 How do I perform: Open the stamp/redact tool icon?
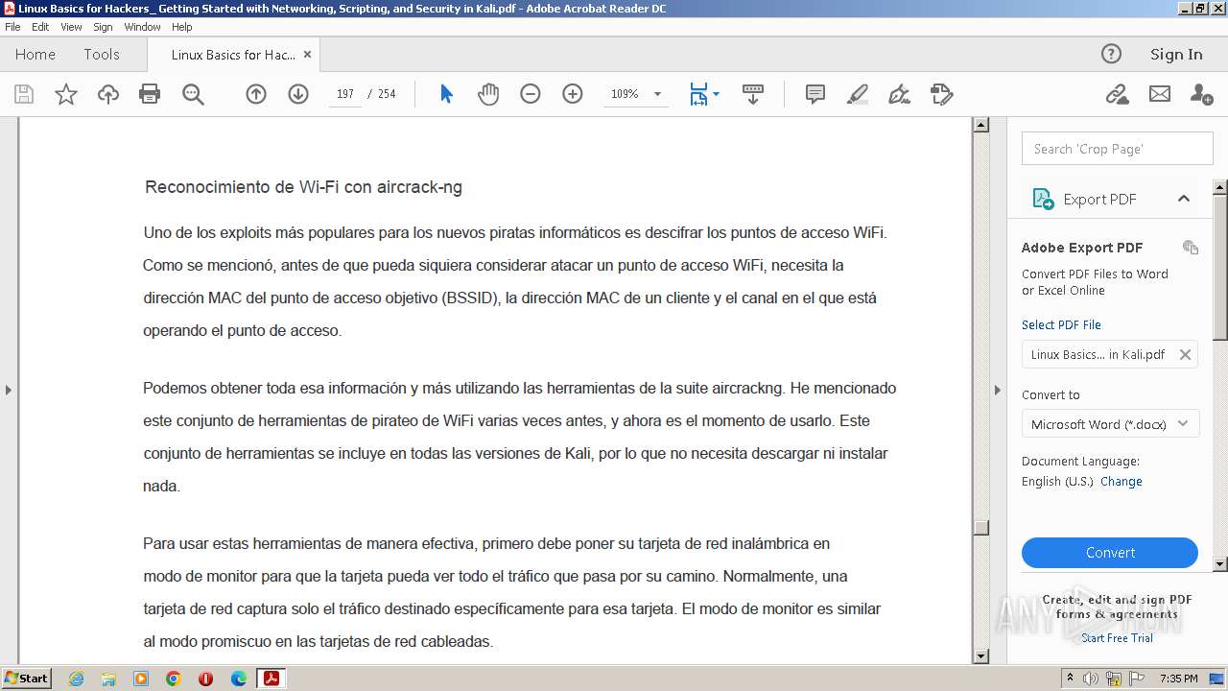pyautogui.click(x=942, y=94)
